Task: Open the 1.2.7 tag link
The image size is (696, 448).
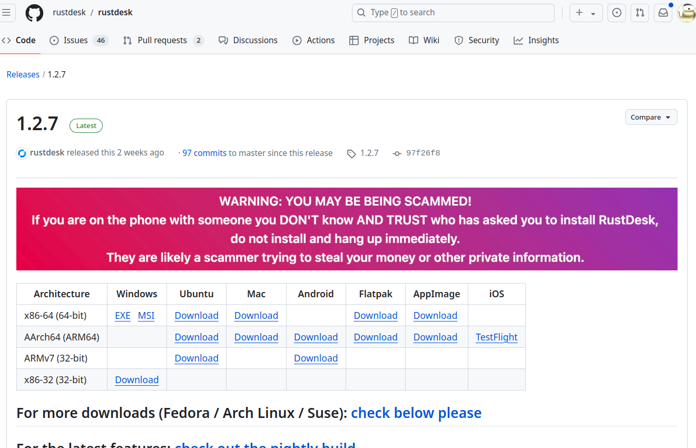Action: click(369, 153)
